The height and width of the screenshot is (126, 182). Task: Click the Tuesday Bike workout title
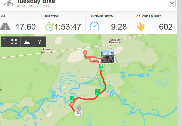[x=36, y=2]
